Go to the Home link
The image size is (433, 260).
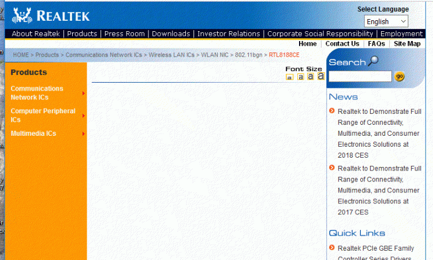tap(307, 44)
